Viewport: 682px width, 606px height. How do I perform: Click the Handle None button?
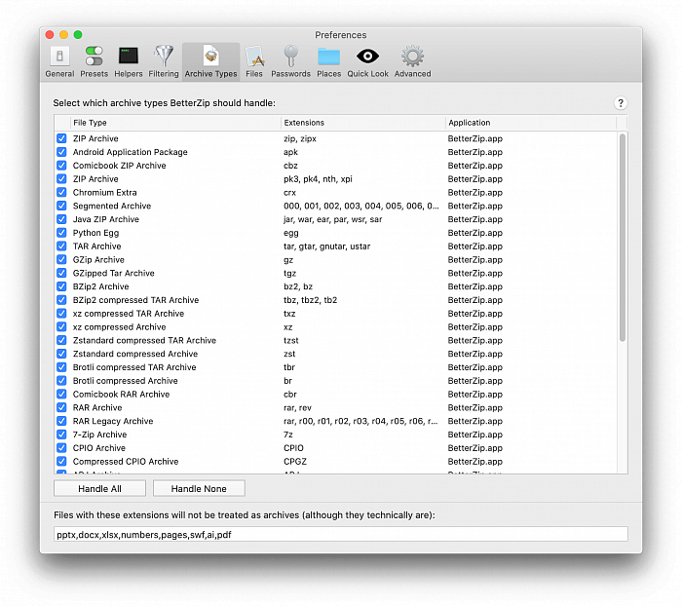pyautogui.click(x=199, y=488)
